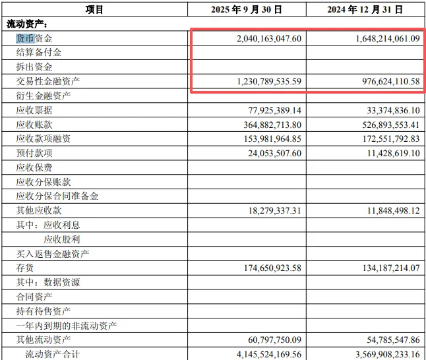Select value 174,650,923.58
This screenshot has width=426, height=360.
(x=272, y=268)
